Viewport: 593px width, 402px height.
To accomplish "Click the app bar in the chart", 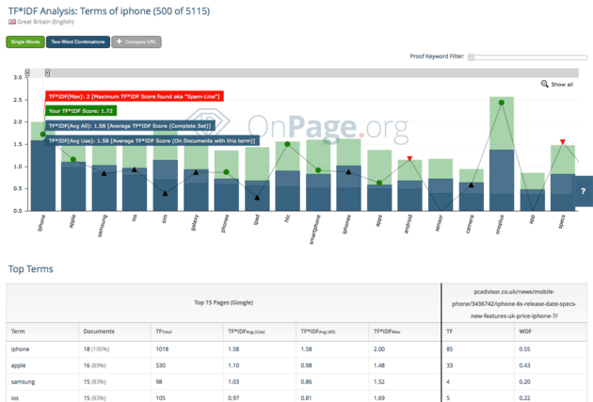I will click(533, 192).
